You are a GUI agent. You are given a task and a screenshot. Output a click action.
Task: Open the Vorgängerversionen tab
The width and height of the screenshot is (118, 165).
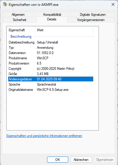coord(91,20)
